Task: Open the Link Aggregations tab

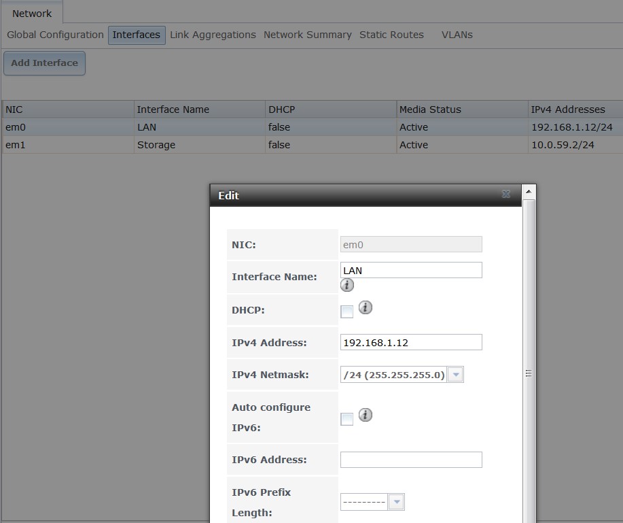Action: [x=213, y=35]
